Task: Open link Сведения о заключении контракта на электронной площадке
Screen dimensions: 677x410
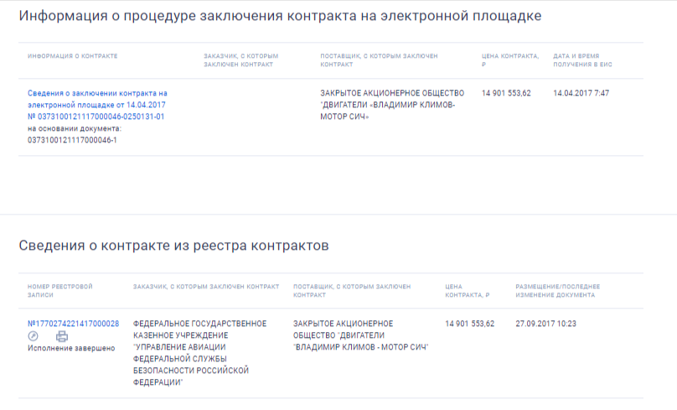Action: pyautogui.click(x=97, y=99)
